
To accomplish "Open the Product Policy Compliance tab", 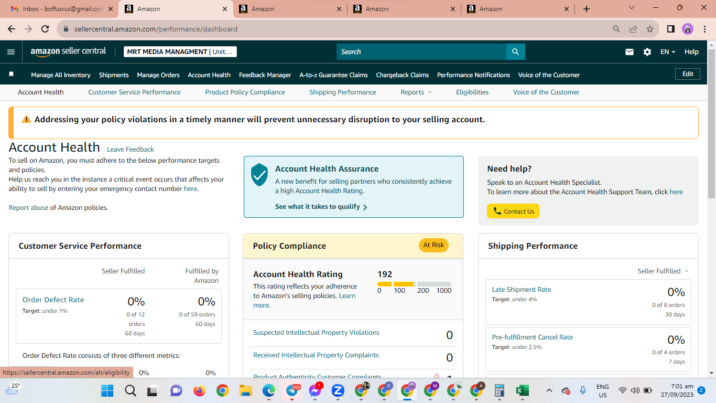I will point(245,92).
